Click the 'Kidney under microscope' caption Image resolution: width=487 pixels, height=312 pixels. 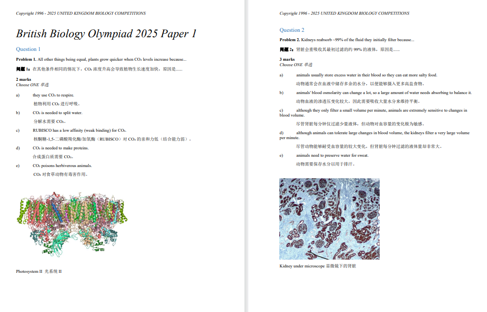point(317,266)
